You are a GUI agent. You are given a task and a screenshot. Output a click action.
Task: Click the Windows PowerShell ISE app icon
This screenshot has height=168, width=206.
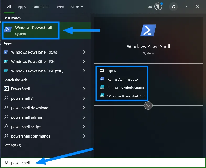(6, 61)
